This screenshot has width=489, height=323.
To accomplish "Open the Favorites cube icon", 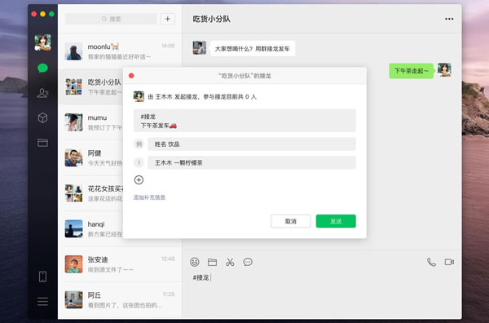I will (42, 117).
